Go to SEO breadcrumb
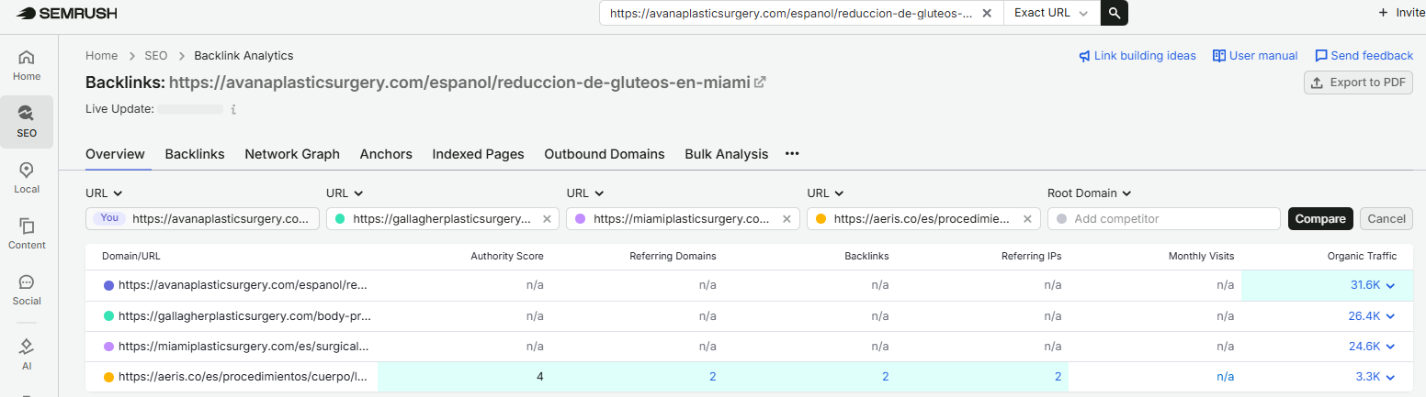This screenshot has width=1426, height=397. pos(156,56)
